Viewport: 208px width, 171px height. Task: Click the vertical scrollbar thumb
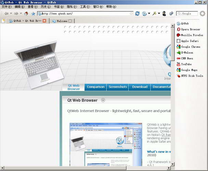pos(172,44)
